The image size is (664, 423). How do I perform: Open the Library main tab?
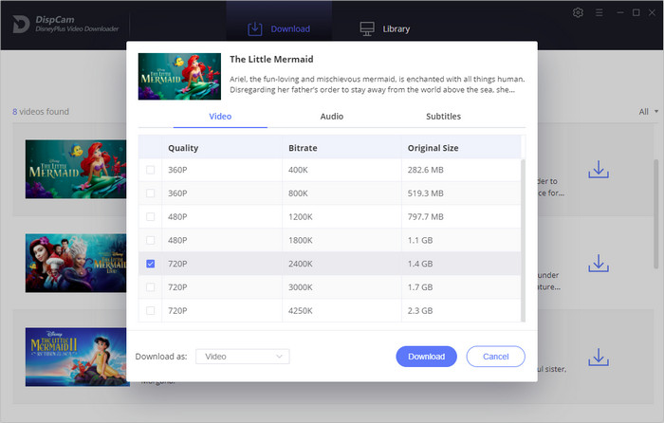[x=385, y=28]
